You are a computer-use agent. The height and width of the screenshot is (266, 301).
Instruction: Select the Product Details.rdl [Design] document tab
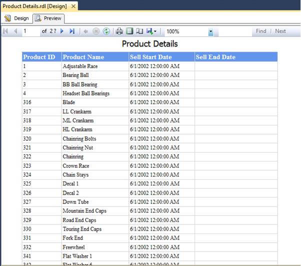(x=34, y=6)
